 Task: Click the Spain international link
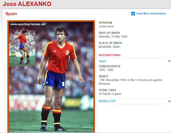(102, 61)
